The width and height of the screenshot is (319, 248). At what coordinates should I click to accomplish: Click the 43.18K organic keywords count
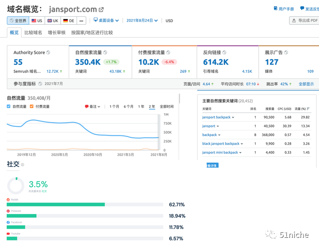pyautogui.click(x=115, y=72)
